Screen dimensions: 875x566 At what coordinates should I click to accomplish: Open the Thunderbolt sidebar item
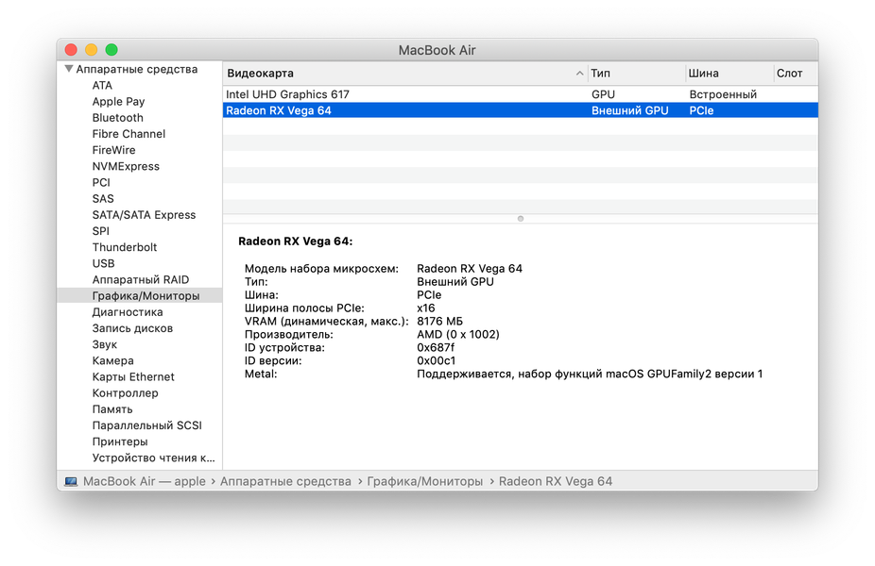coord(125,247)
